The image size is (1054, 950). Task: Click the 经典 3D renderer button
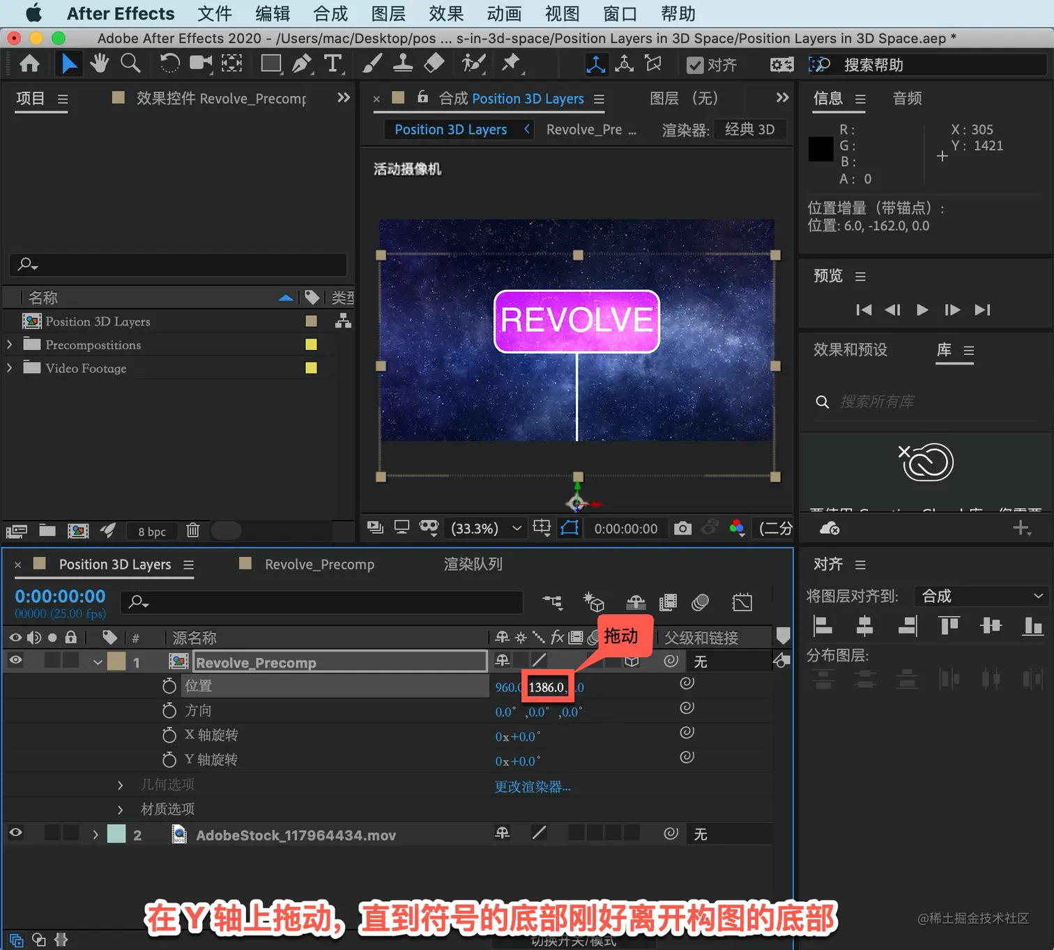pos(750,129)
